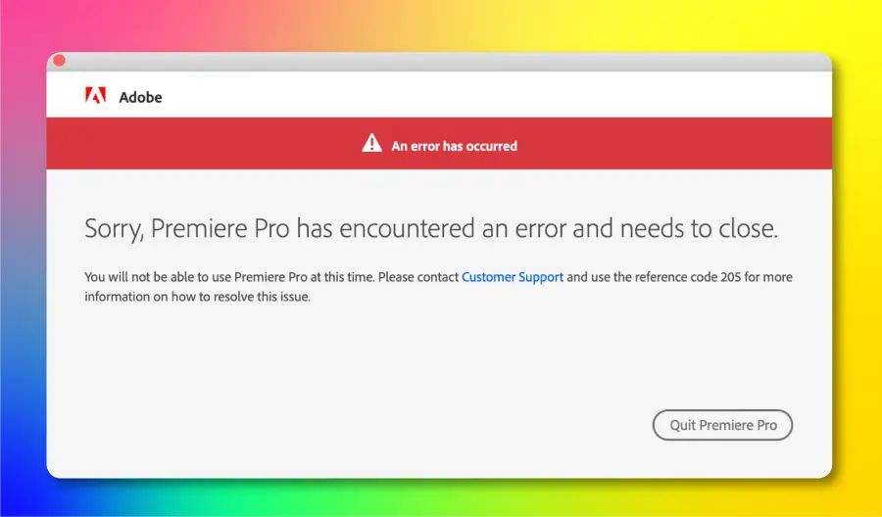
Task: Click 'information on how to resolve this issue'
Action: point(197,297)
